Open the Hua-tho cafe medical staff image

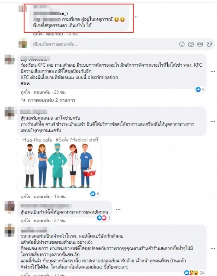(59, 163)
